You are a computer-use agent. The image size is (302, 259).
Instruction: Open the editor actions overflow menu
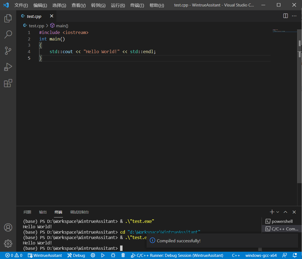[294, 16]
